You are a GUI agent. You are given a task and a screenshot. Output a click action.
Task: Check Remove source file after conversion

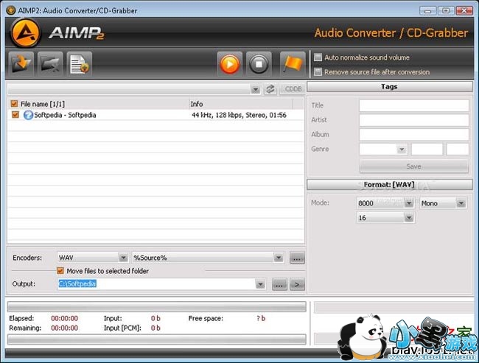(318, 72)
